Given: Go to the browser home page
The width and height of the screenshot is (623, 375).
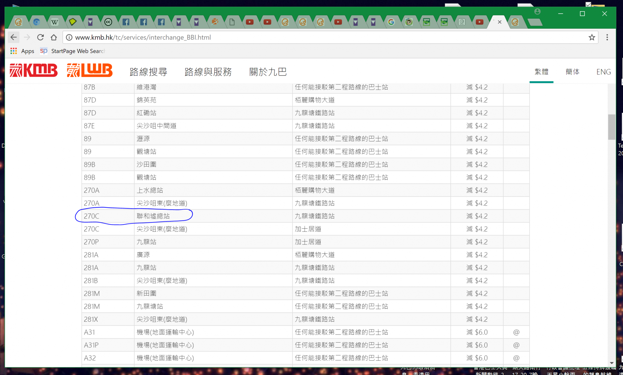Looking at the screenshot, I should tap(54, 37).
